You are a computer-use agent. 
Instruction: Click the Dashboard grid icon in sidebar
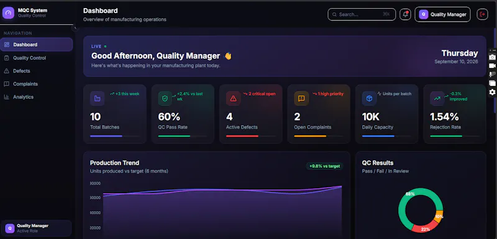coord(6,45)
